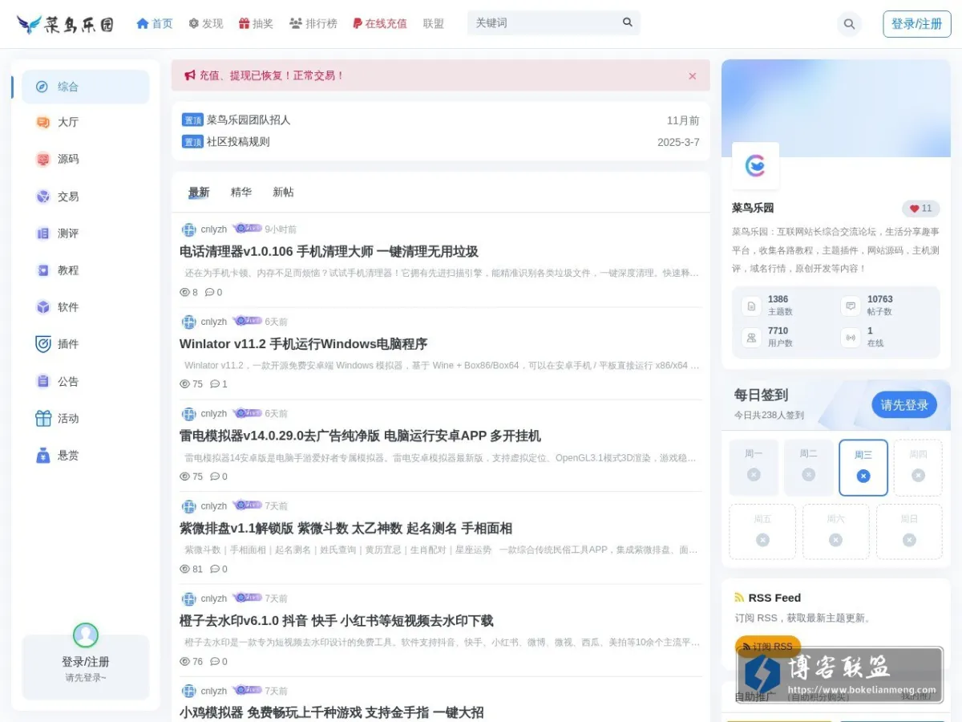Image resolution: width=962 pixels, height=722 pixels.
Task: Click comment icon under 雷电模拟器 post
Action: (x=215, y=477)
